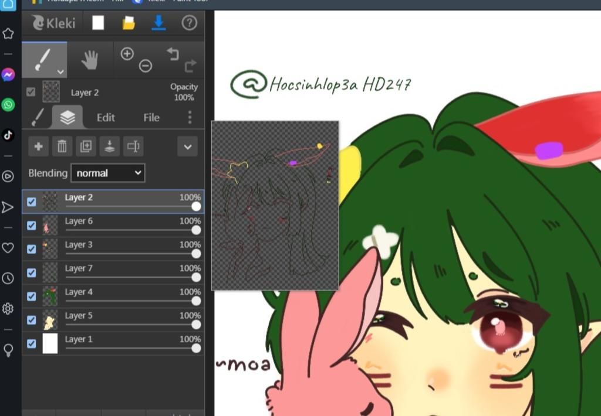Expand the layer options chevron button
Image resolution: width=601 pixels, height=416 pixels.
pyautogui.click(x=187, y=146)
